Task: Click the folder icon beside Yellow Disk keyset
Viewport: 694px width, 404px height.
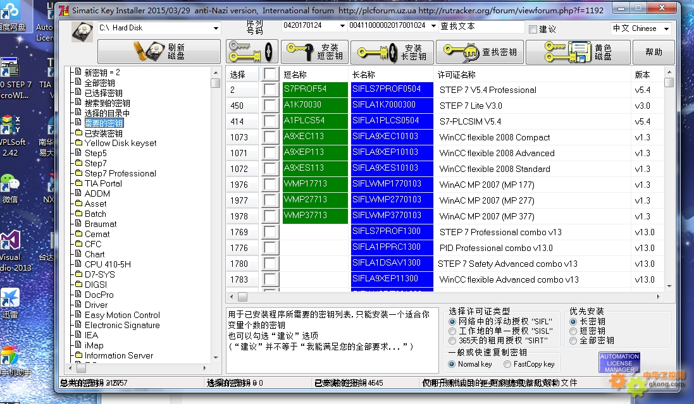Action: [x=79, y=143]
